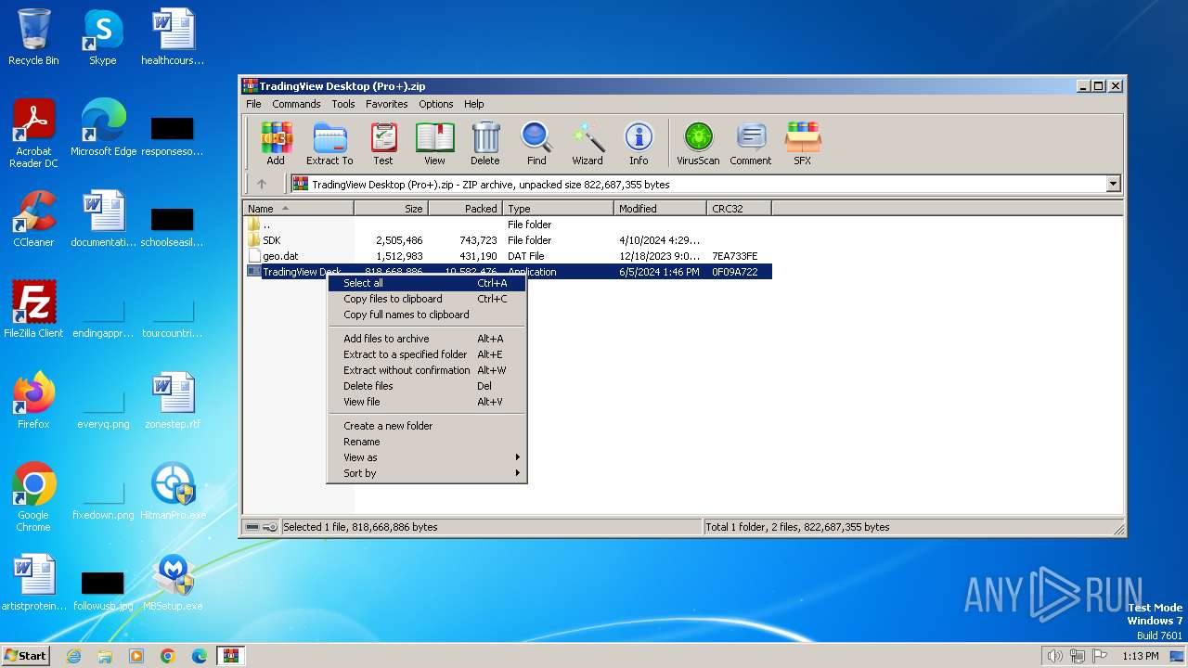Click the Start button
Screen dimensions: 1188x668
(25, 656)
